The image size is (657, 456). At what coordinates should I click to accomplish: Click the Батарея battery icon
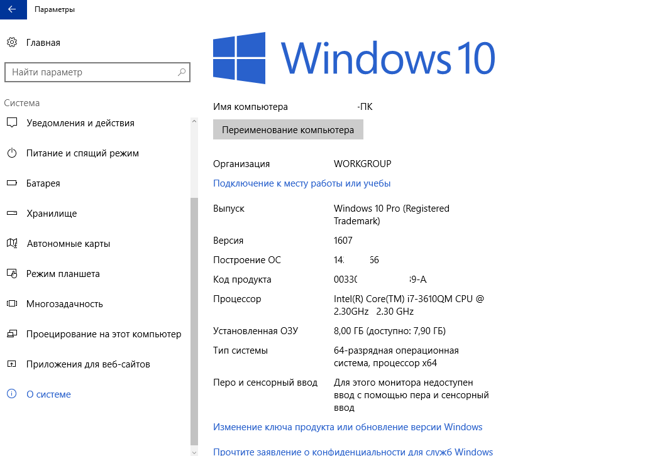(x=11, y=183)
